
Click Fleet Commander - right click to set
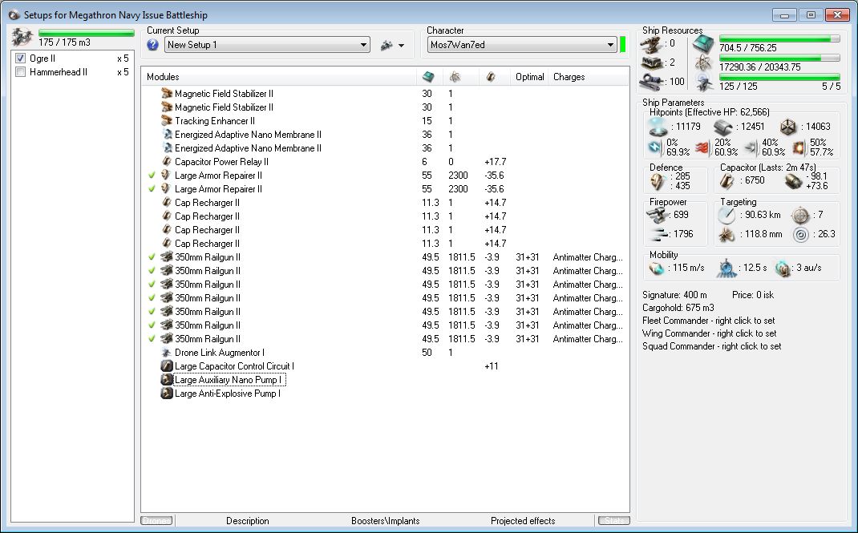point(708,321)
